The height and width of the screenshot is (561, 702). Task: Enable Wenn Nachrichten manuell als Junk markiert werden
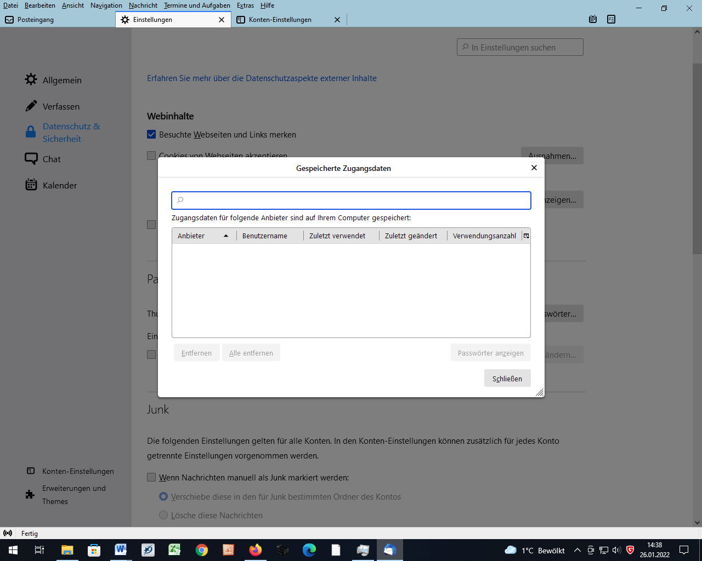(151, 477)
